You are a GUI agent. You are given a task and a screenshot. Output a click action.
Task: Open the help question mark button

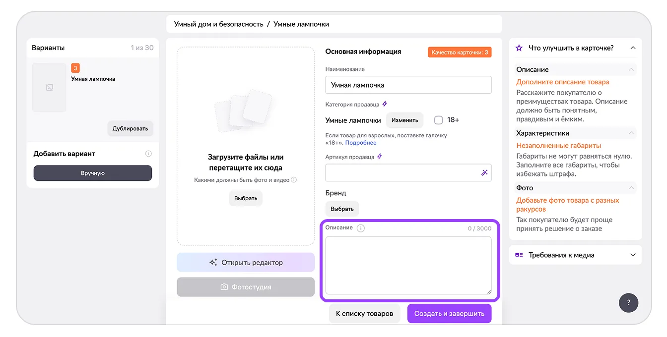(628, 303)
